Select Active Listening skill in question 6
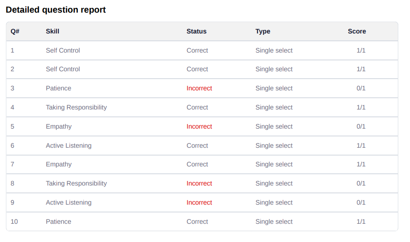 tap(68, 146)
